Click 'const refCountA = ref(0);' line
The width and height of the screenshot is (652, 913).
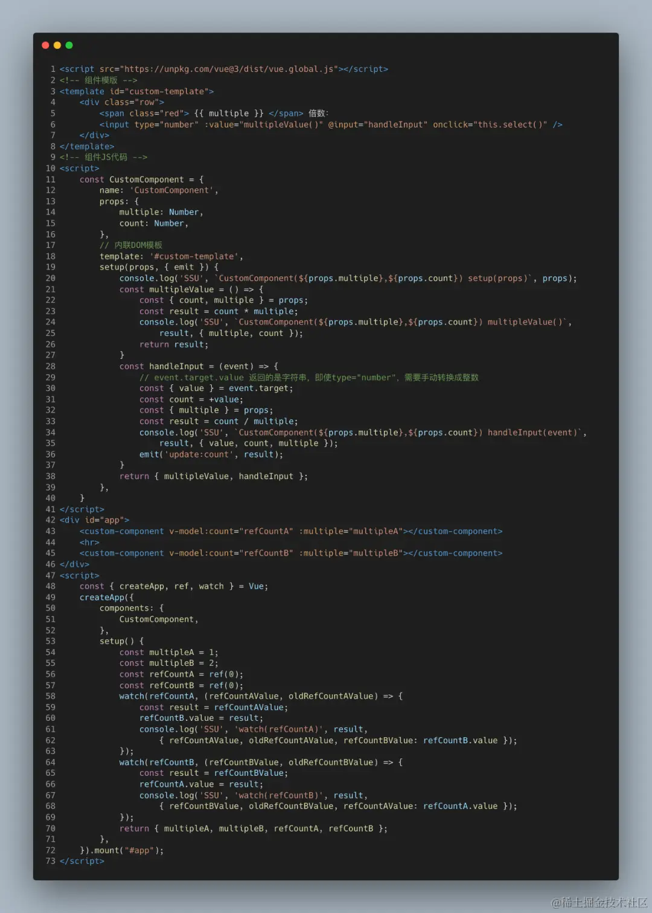click(x=181, y=675)
